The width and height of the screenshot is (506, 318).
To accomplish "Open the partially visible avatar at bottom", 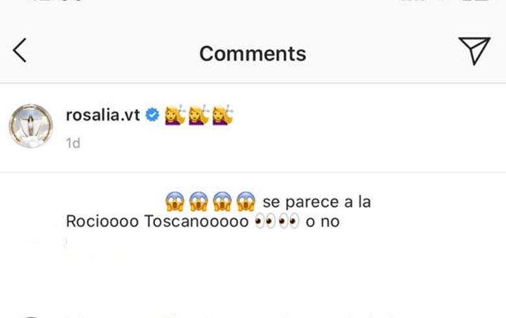I will 30,317.
